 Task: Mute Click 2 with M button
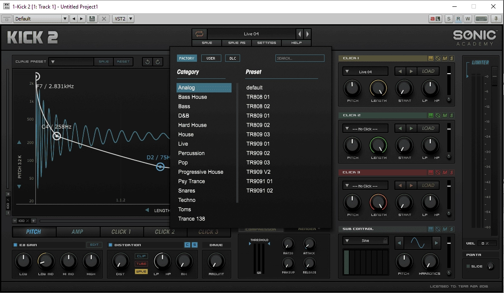point(445,115)
